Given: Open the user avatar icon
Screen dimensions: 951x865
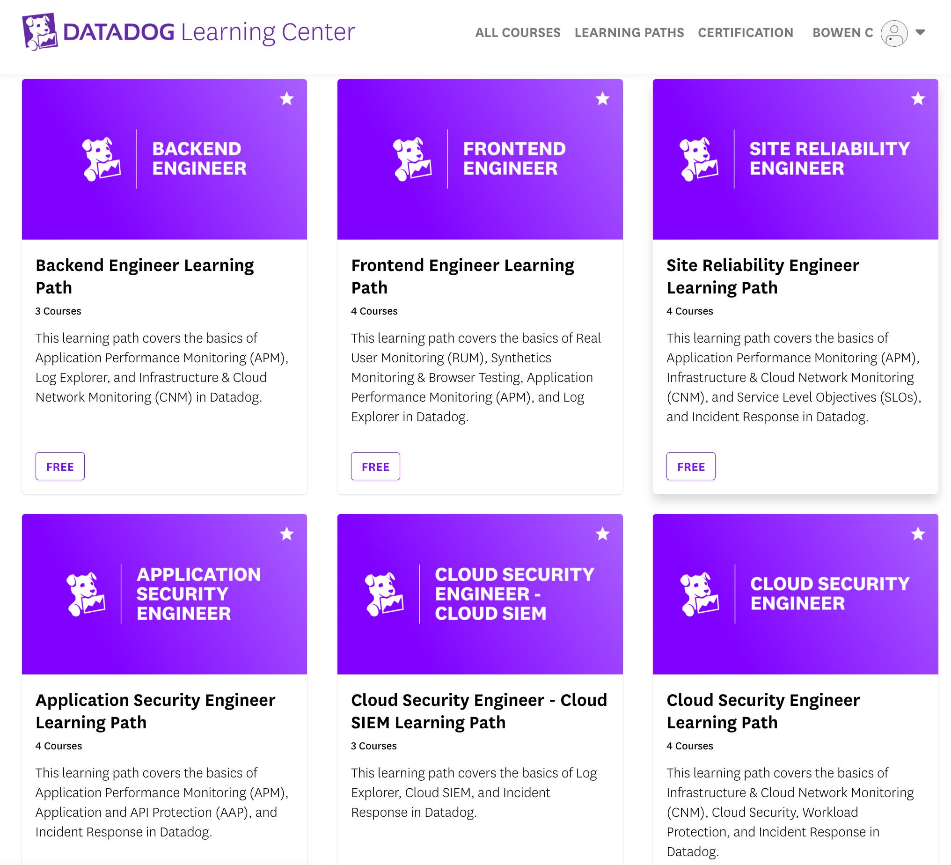Looking at the screenshot, I should [x=896, y=32].
